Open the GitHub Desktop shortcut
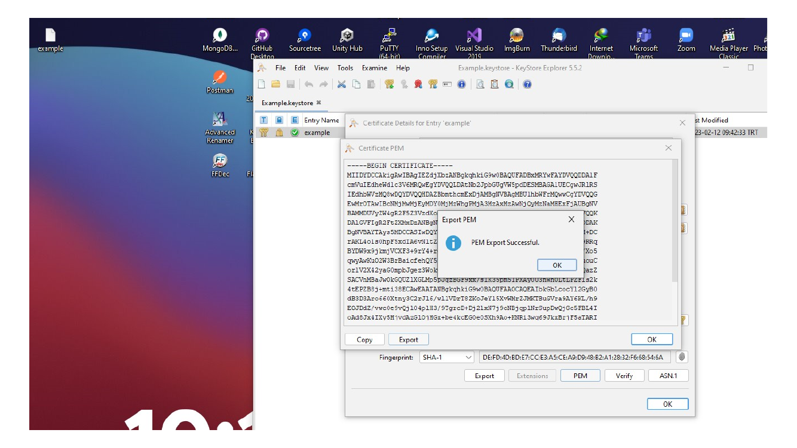The height and width of the screenshot is (448, 797). tap(262, 44)
